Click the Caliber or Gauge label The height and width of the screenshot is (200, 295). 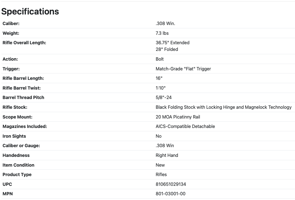[x=21, y=145]
